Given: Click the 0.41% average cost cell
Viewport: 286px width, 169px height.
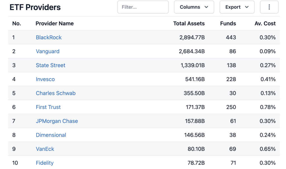Looking at the screenshot, I should [268, 79].
